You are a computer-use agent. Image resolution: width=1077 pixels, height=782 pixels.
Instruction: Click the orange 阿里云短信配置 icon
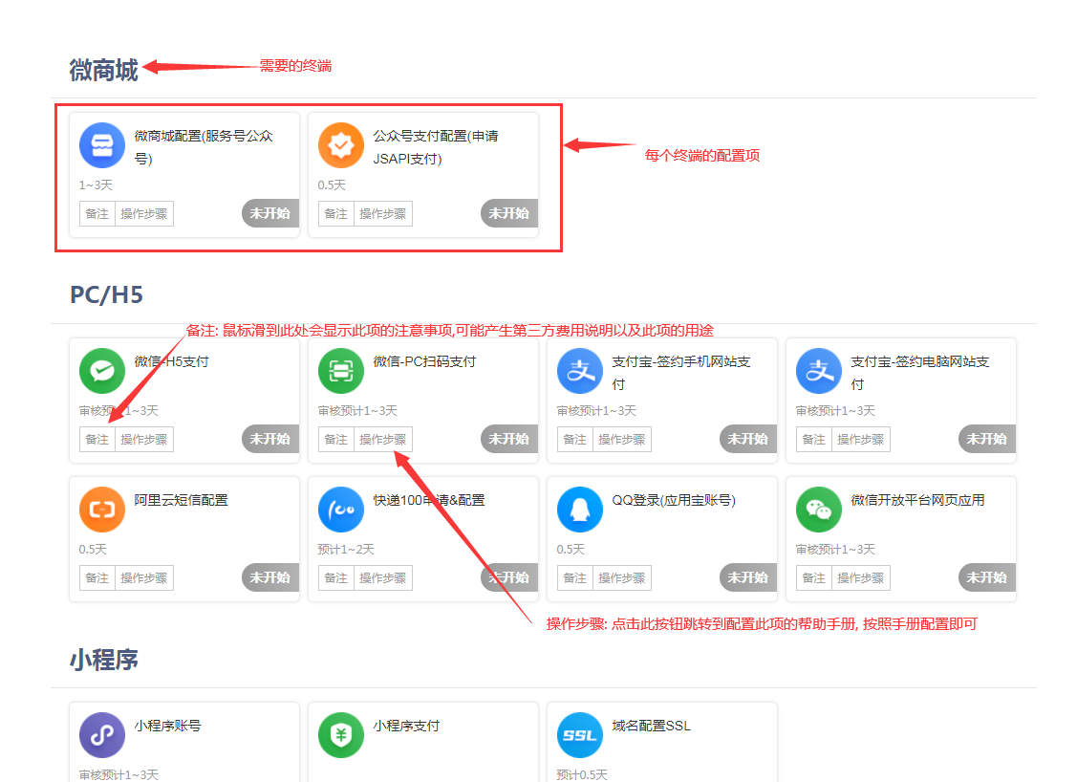[x=102, y=510]
